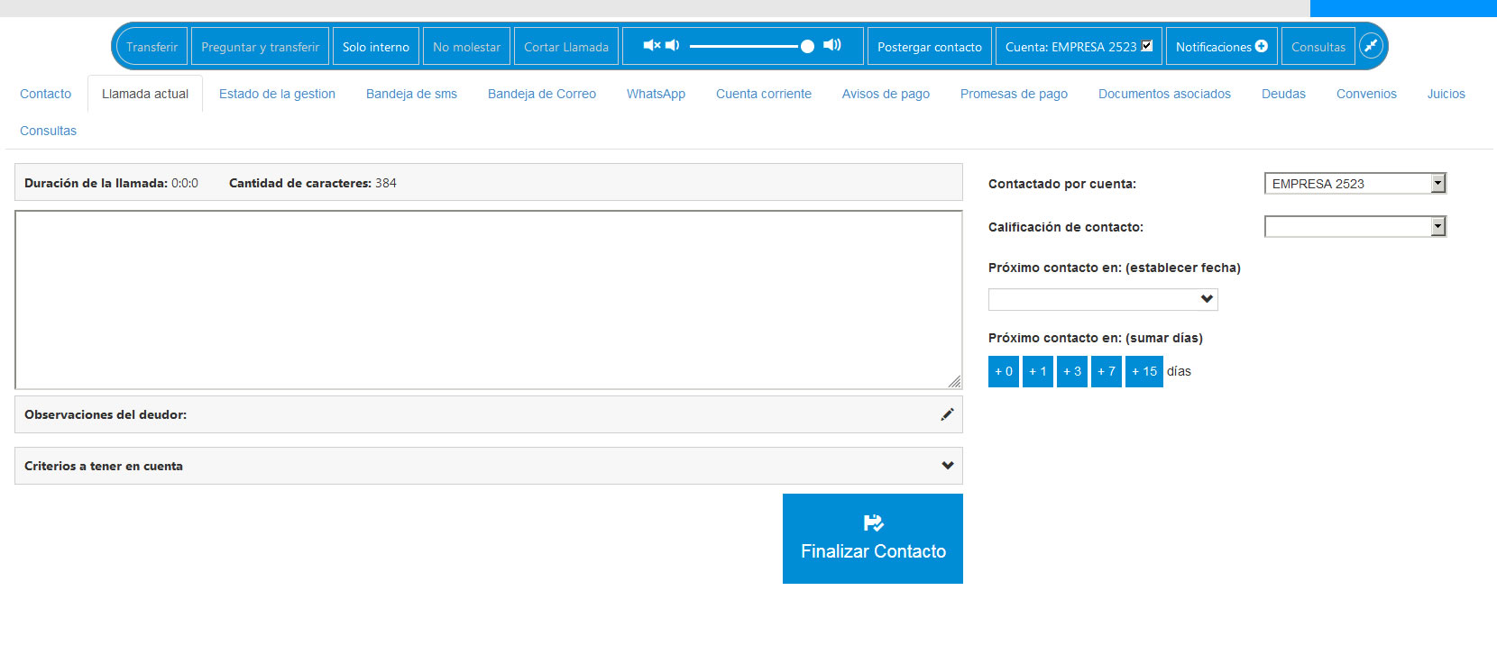This screenshot has height=645, width=1497.
Task: Click the pencil icon for Observaciones del deudor
Action: click(947, 414)
